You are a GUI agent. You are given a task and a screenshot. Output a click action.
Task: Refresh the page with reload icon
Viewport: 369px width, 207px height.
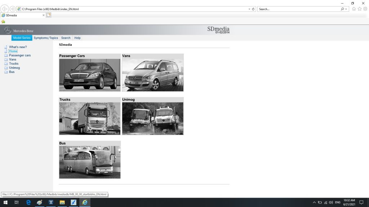pyautogui.click(x=253, y=9)
